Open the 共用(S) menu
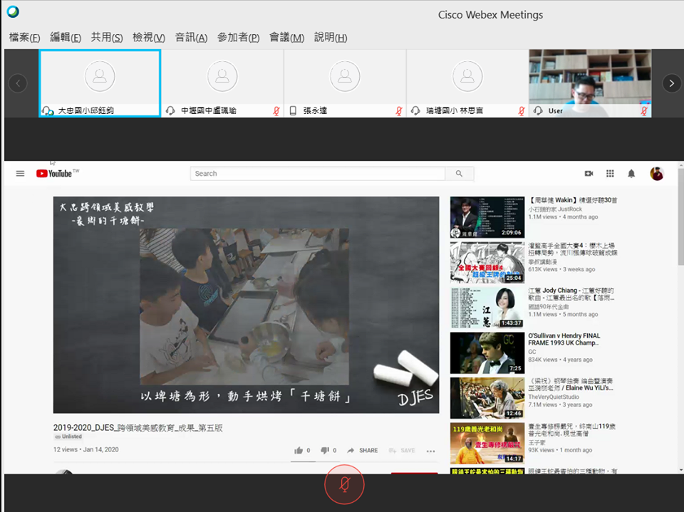The image size is (684, 512). click(107, 38)
